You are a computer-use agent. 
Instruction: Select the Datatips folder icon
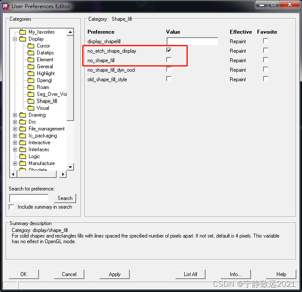tap(31, 53)
